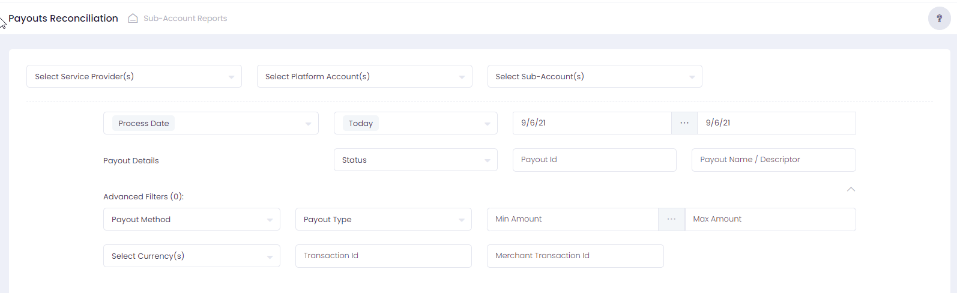
Task: Open the Payout Method dropdown
Action: 192,219
